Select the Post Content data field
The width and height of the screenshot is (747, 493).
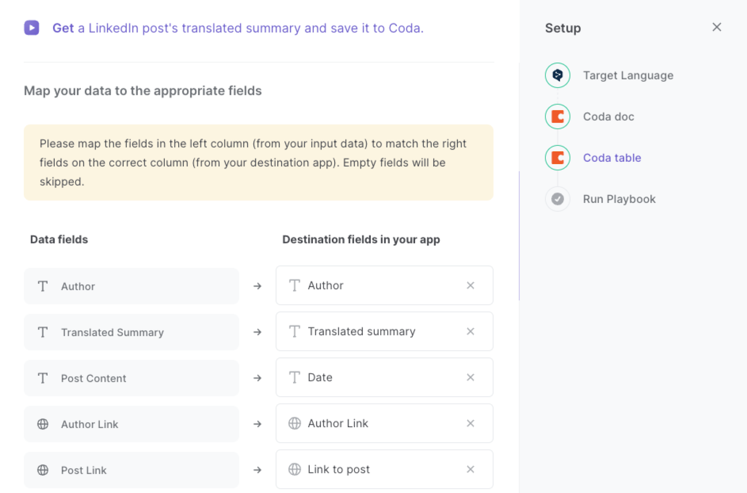[x=131, y=378]
